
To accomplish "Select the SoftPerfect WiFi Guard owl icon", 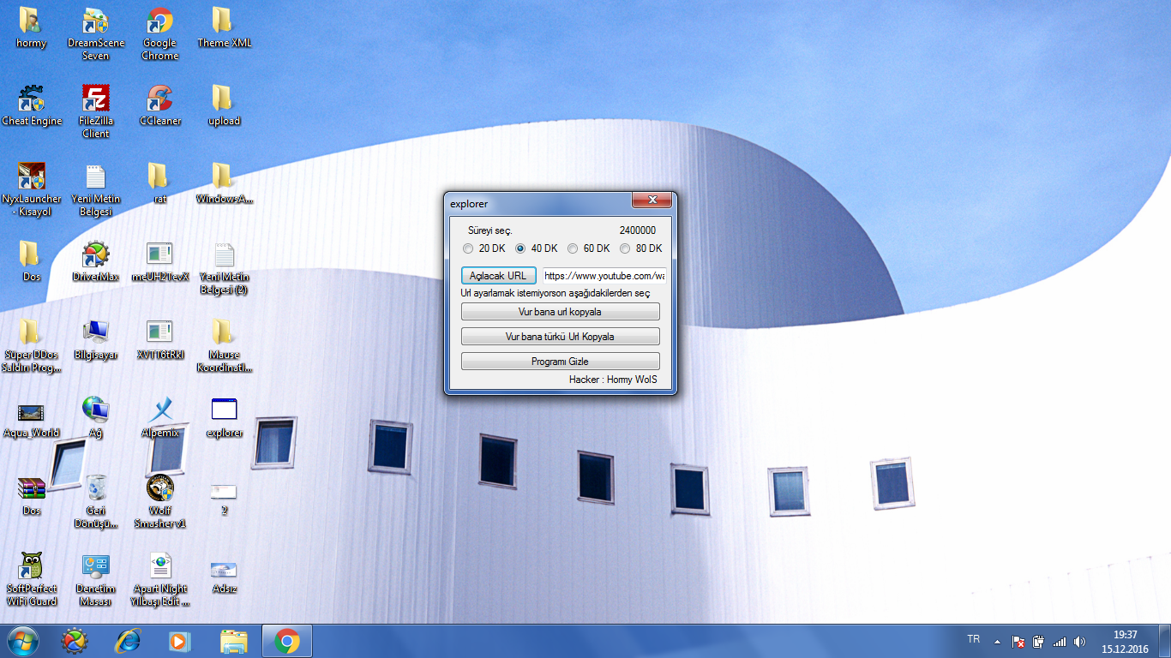I will pos(32,580).
